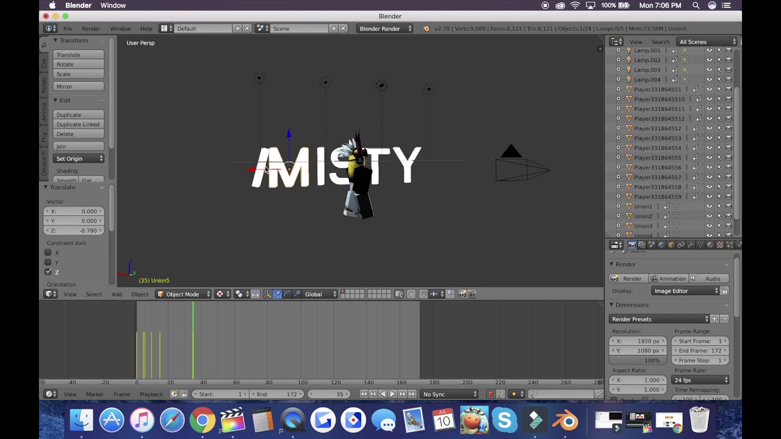Viewport: 781px width, 439px height.
Task: Open the timeline Marker menu
Action: pyautogui.click(x=95, y=394)
